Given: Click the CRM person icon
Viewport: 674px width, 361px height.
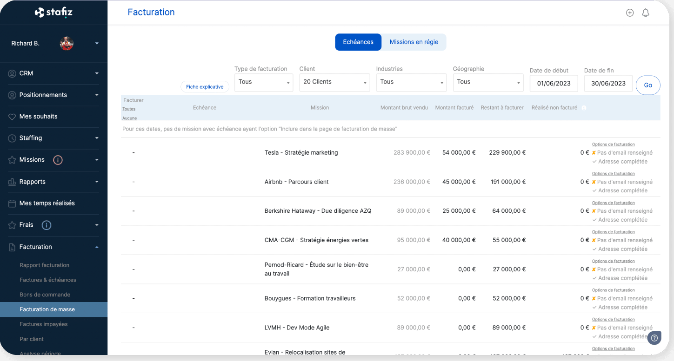Looking at the screenshot, I should [12, 73].
